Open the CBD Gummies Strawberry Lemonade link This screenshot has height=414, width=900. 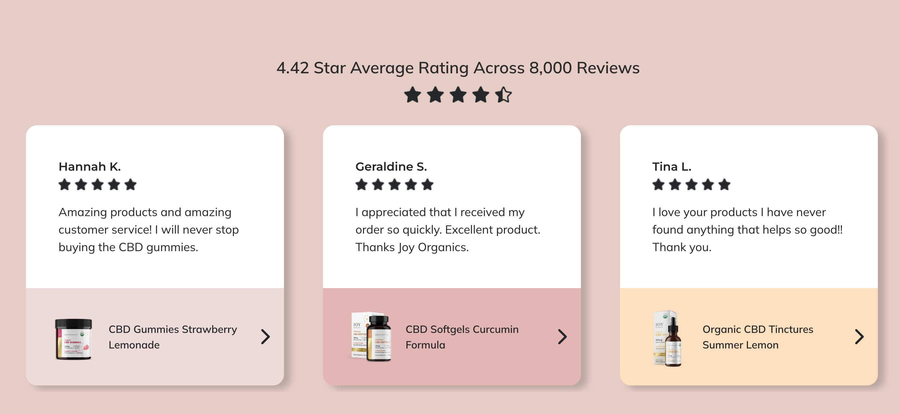pos(173,337)
